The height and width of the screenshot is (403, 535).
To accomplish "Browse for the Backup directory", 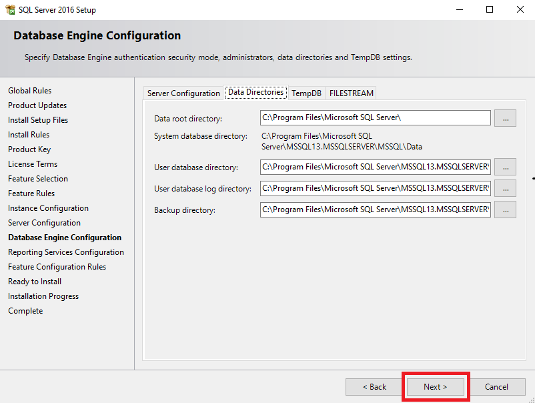I will pos(505,210).
